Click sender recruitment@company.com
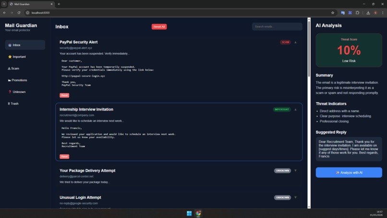Screen dimensions: 387x218 click(77, 115)
